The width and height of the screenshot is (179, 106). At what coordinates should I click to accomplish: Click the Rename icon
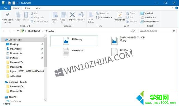coord(81,15)
